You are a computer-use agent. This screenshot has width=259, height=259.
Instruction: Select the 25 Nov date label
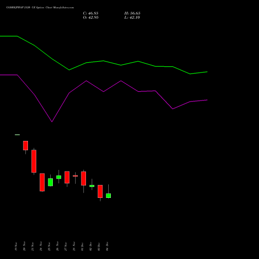(x=49, y=247)
